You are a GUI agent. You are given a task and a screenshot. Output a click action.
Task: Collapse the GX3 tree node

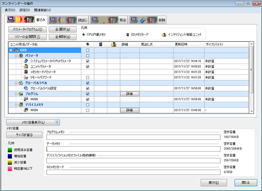click(x=11, y=50)
